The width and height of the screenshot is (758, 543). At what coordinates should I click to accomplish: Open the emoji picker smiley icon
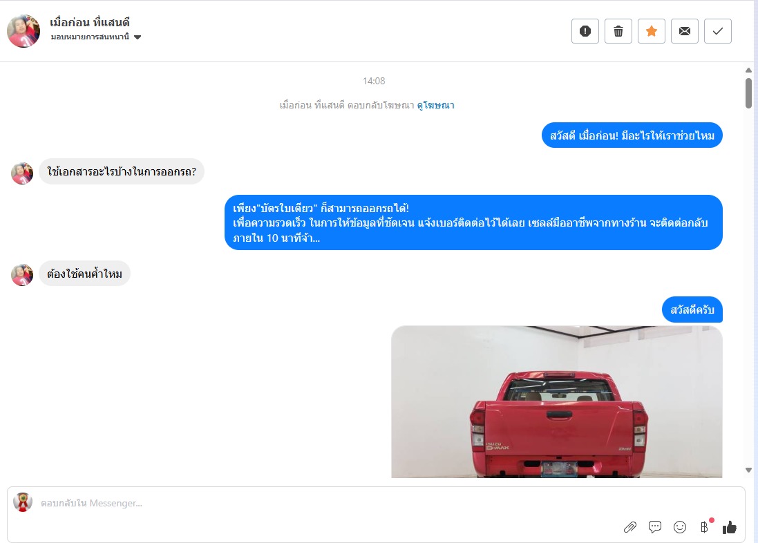pyautogui.click(x=680, y=527)
